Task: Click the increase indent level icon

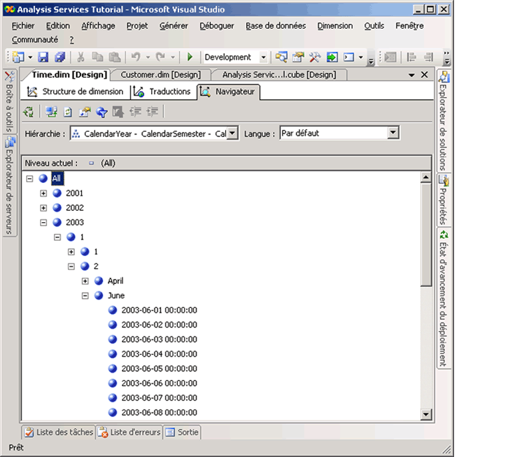Action: 152,112
